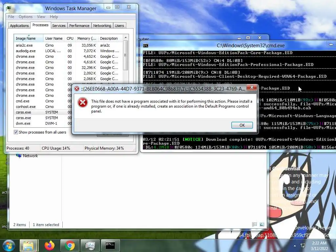Minimize the cmd.exe window
Screen dimensions: 336x252
(x=331, y=44)
